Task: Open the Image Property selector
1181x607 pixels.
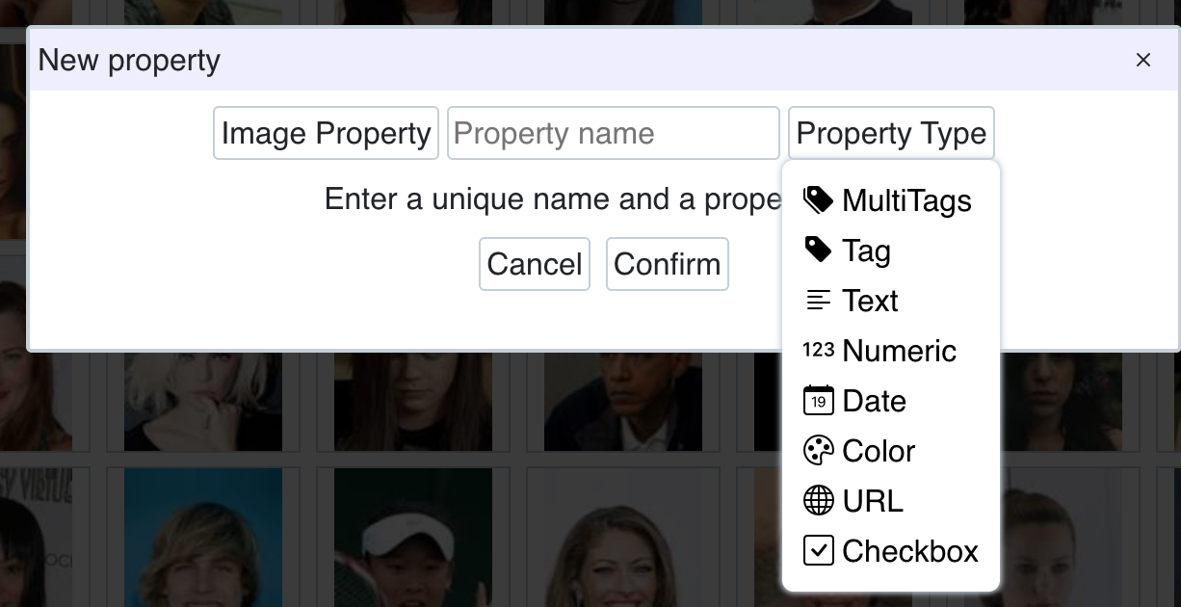Action: [326, 133]
